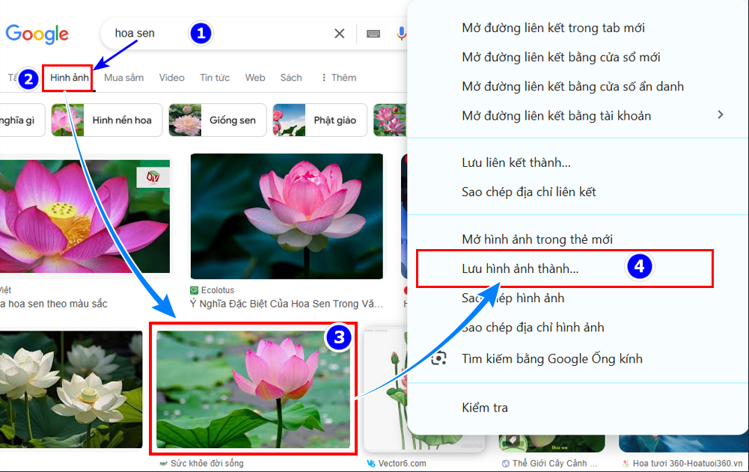Clear the search query with the X icon
749x472 pixels.
339,33
